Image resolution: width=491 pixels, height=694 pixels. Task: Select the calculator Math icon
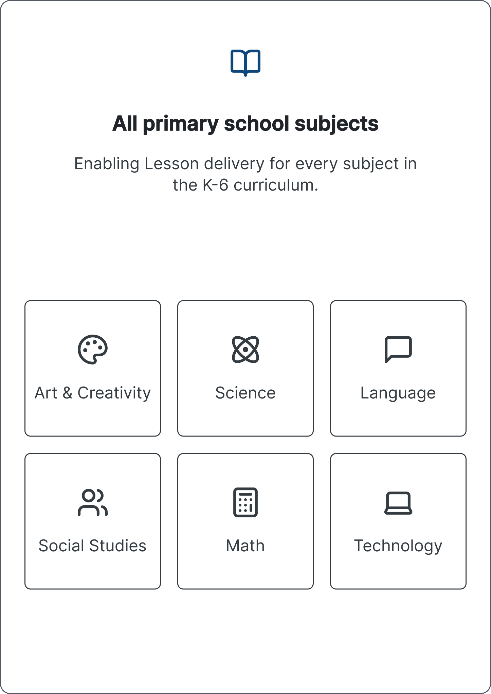click(x=245, y=502)
